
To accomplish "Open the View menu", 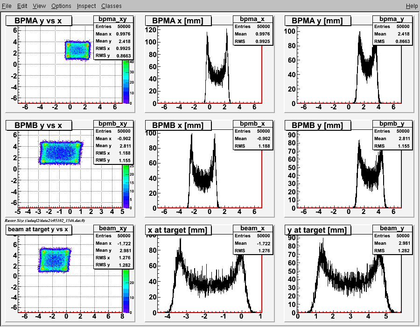I will (39, 6).
